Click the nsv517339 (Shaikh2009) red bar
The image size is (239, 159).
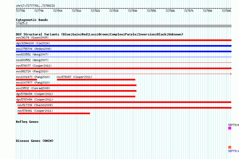(125, 108)
